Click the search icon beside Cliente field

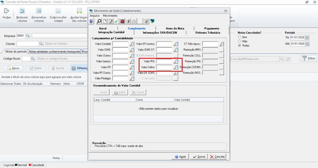click(x=41, y=44)
